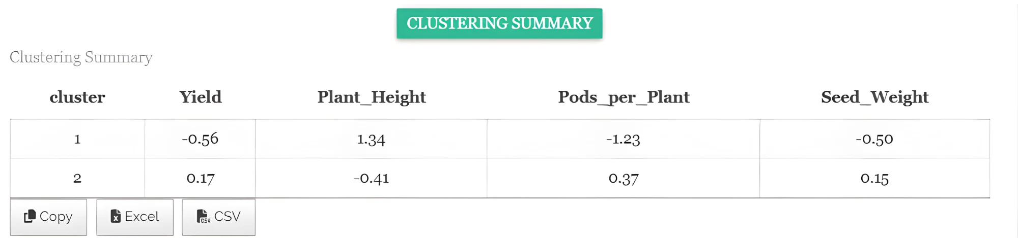The image size is (1018, 238).
Task: Click the Clustering Summary green button
Action: pos(499,23)
